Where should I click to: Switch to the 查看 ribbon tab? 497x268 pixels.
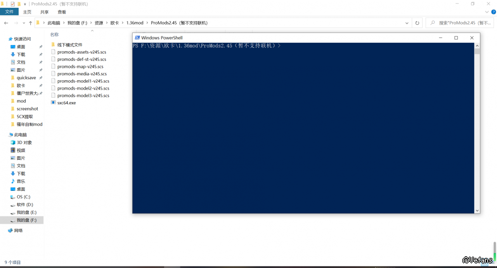[62, 12]
